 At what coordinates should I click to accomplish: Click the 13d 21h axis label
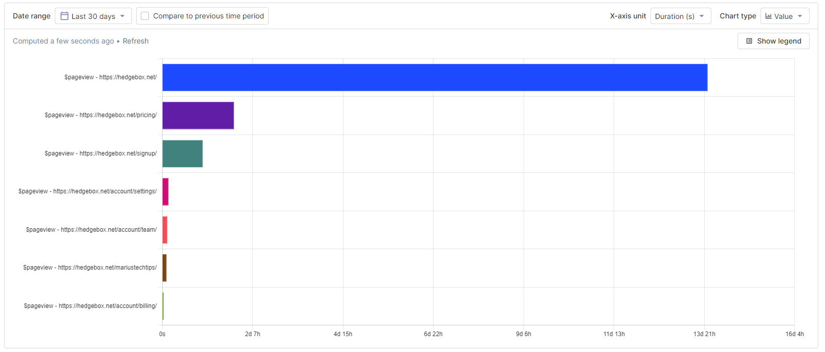pos(704,334)
